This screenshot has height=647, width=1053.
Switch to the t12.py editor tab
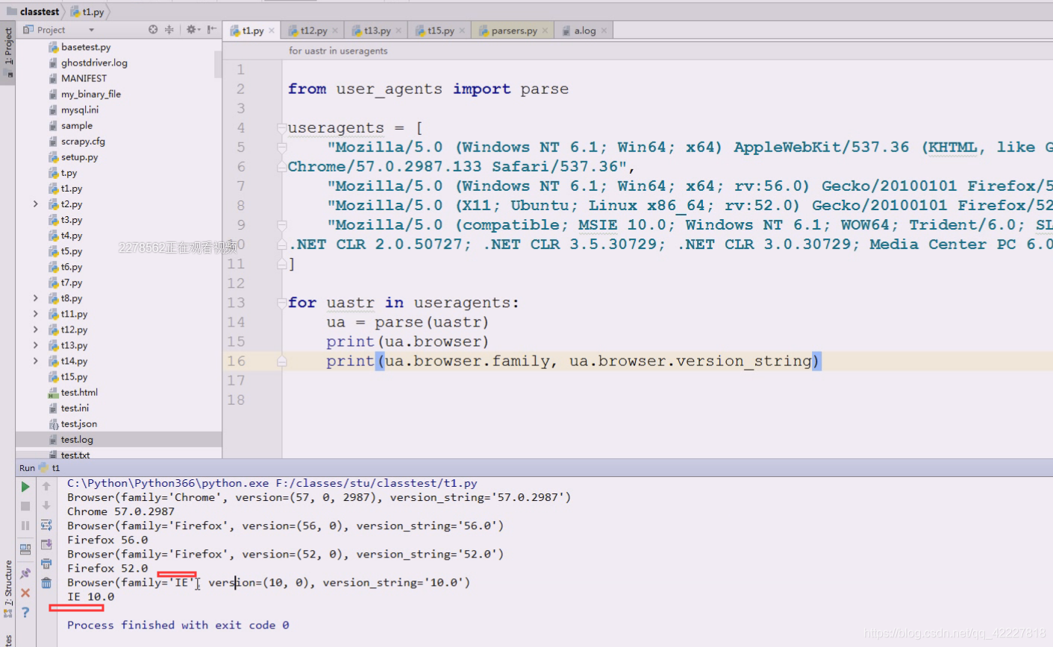click(313, 31)
